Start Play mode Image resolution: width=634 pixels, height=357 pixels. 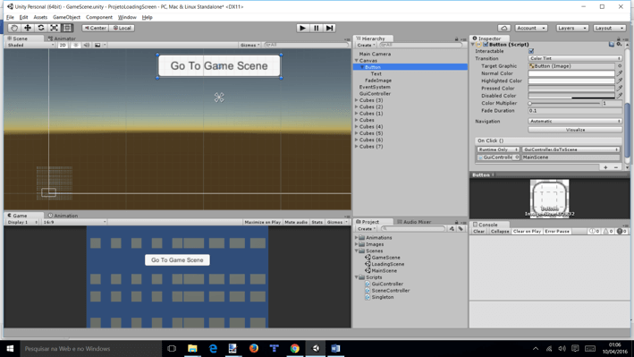coord(302,28)
